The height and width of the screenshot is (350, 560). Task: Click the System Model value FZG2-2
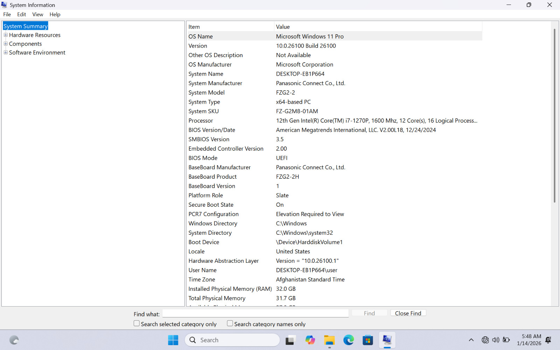click(285, 92)
